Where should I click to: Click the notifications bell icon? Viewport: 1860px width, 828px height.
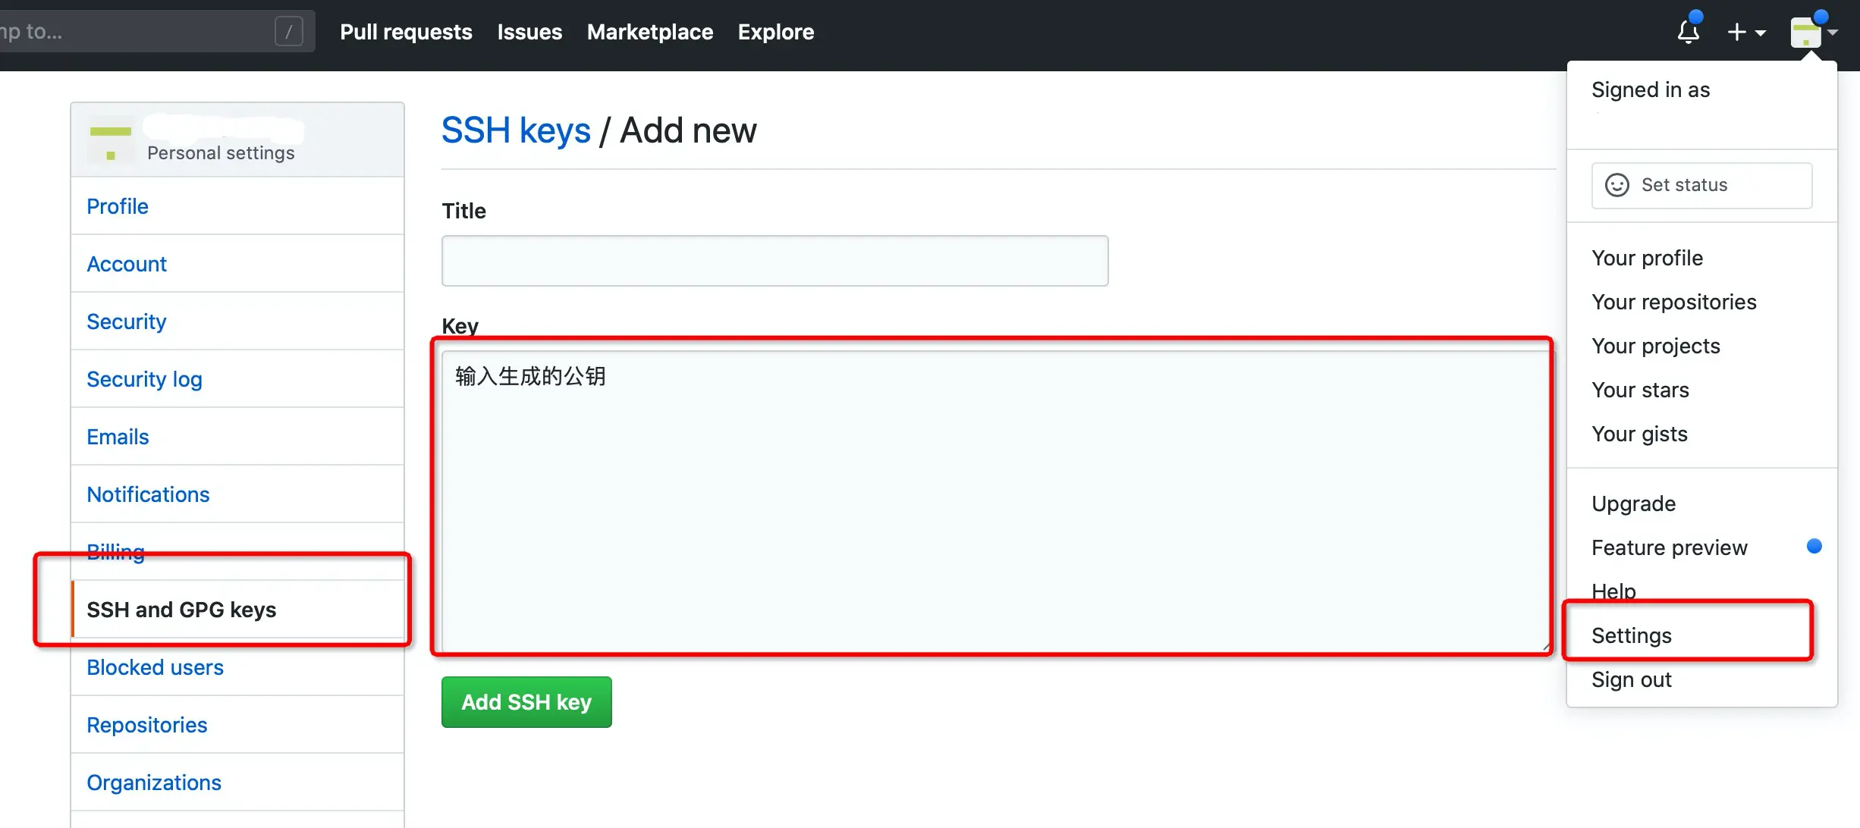1688,32
